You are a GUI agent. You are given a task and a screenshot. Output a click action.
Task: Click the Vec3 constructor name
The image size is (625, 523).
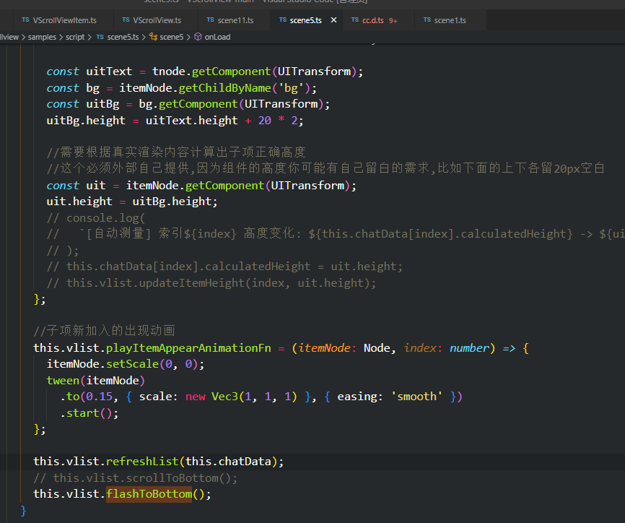[224, 397]
